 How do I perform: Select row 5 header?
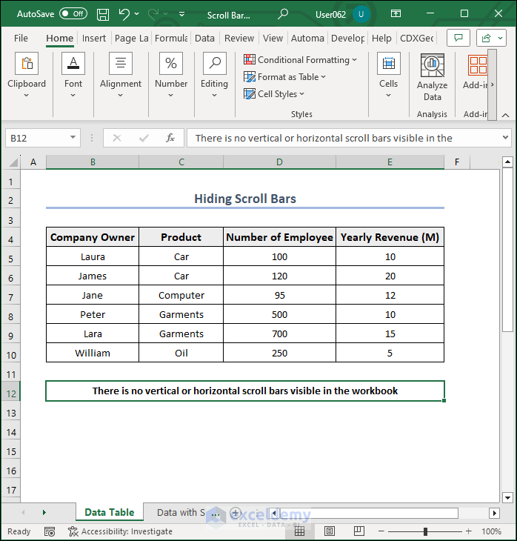click(x=10, y=259)
